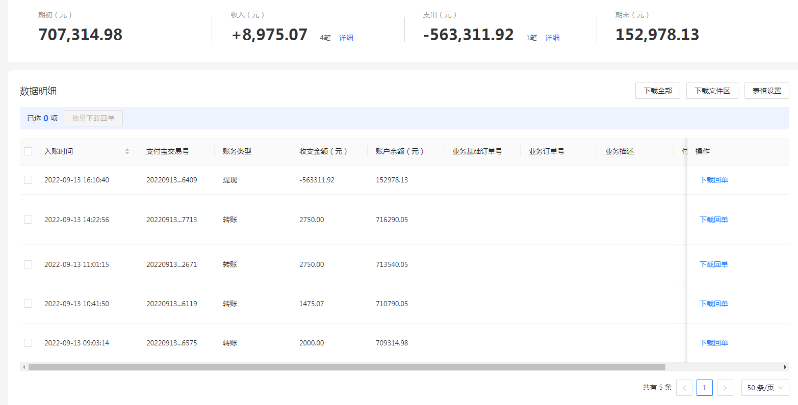The width and height of the screenshot is (798, 405).
Task: Click 批量下载回单 batch download button
Action: coord(93,118)
